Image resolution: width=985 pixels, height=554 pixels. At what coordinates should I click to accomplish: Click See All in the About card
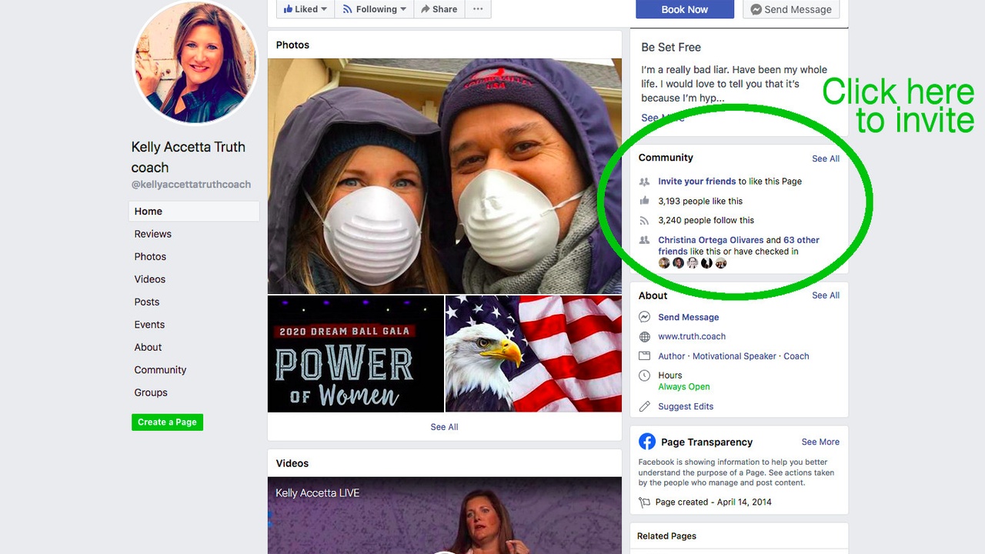click(x=826, y=295)
